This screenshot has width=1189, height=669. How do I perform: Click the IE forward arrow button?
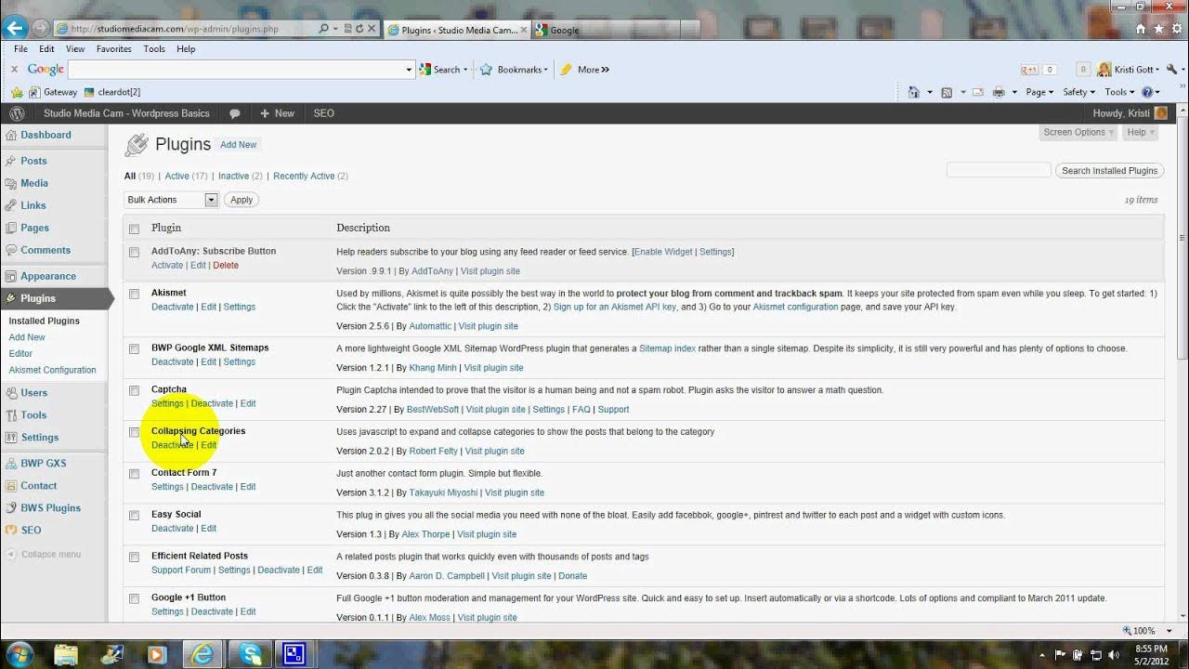click(x=41, y=29)
